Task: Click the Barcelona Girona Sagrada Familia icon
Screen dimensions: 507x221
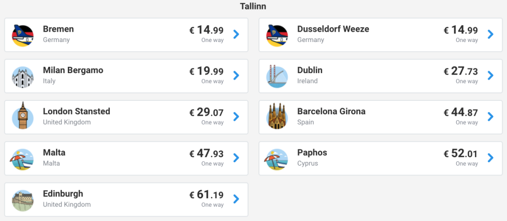Action: (277, 117)
